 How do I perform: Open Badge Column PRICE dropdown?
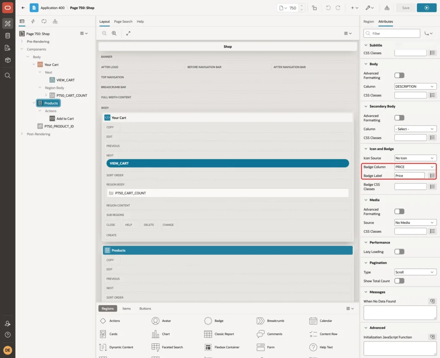415,167
